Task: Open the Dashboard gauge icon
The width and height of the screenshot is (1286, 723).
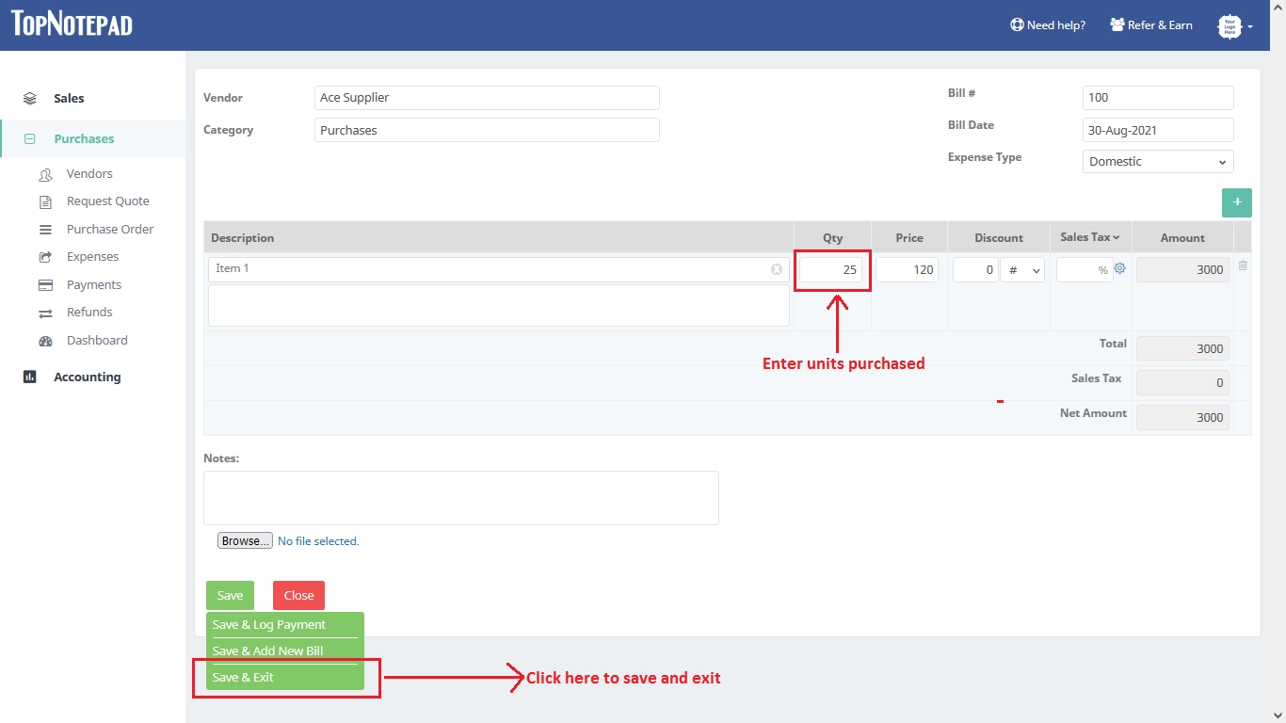Action: (44, 341)
